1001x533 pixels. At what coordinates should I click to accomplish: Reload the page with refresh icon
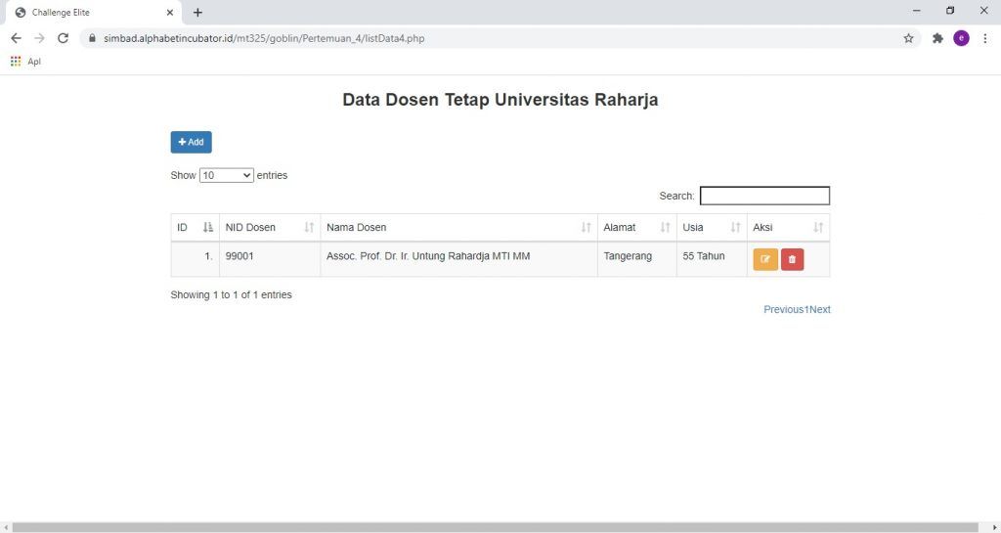(63, 38)
